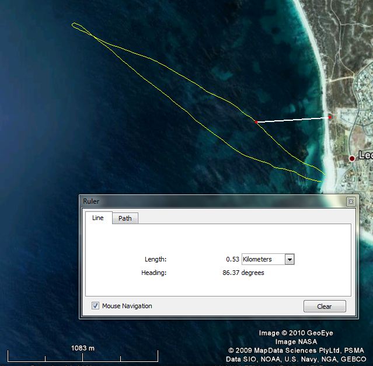Click the red place marker dot on the coast

(x=352, y=158)
